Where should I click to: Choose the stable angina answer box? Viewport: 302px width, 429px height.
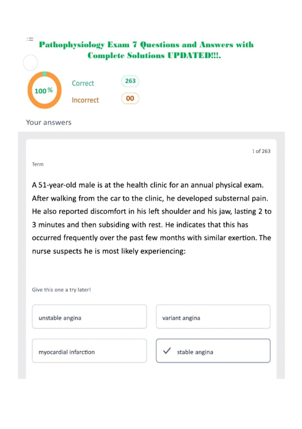[213, 351]
